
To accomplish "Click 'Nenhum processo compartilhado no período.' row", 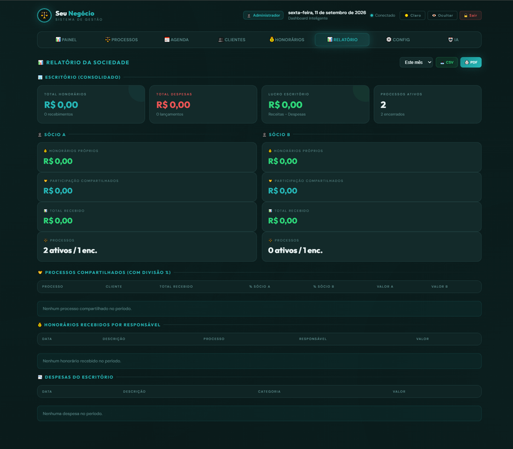I will (x=259, y=309).
